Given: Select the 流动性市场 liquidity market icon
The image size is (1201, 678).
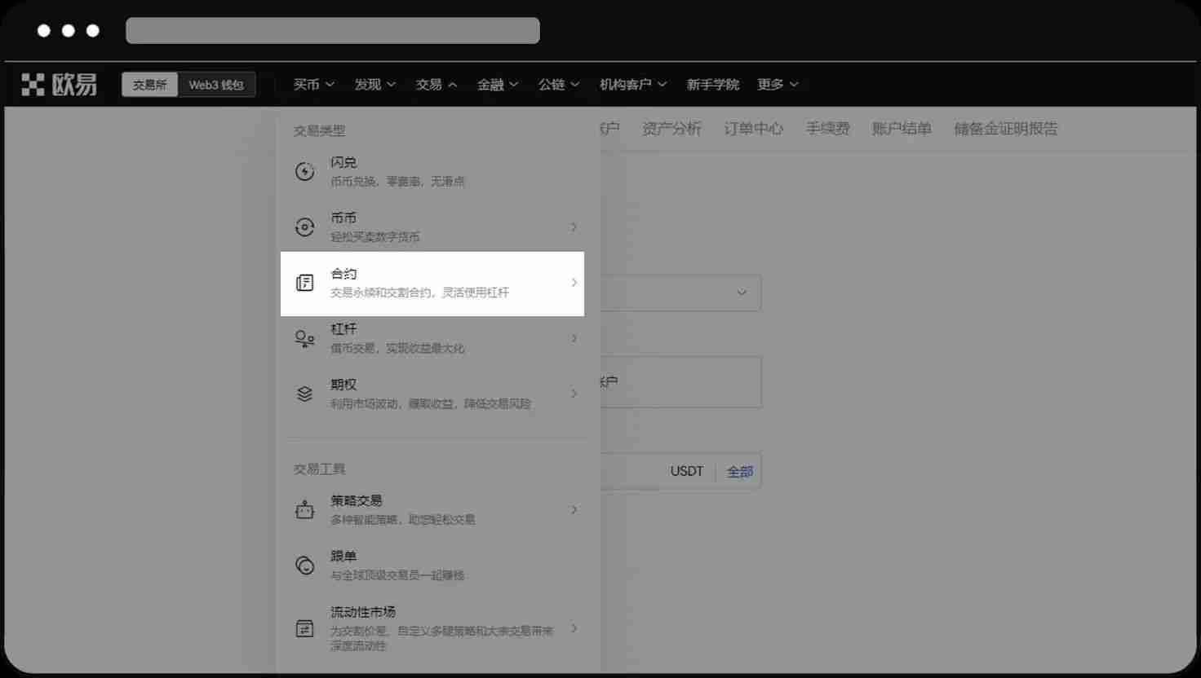Looking at the screenshot, I should (x=304, y=628).
